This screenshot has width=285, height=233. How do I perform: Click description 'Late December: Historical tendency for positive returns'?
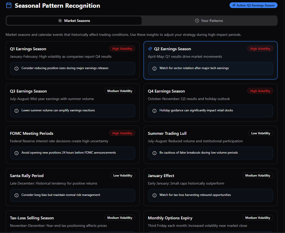tap(54, 184)
